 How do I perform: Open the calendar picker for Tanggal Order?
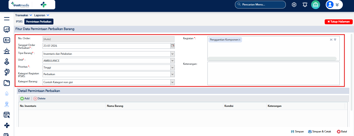tap(172, 46)
